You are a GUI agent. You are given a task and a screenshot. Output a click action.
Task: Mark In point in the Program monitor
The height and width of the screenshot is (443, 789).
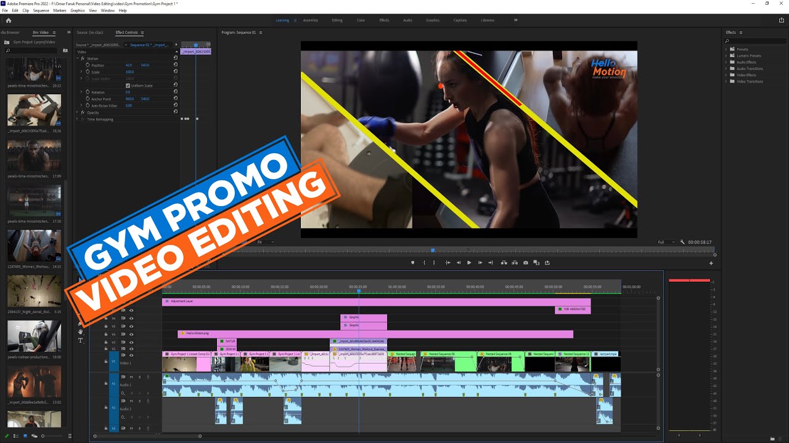click(424, 263)
